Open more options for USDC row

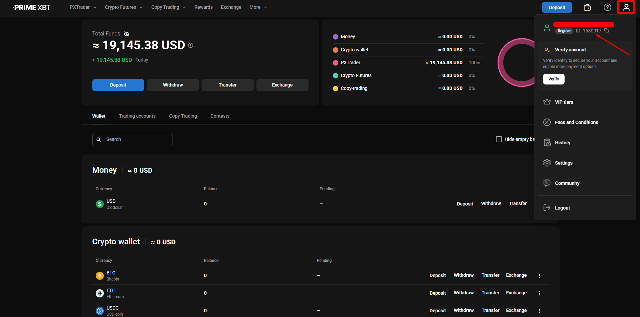tap(540, 311)
